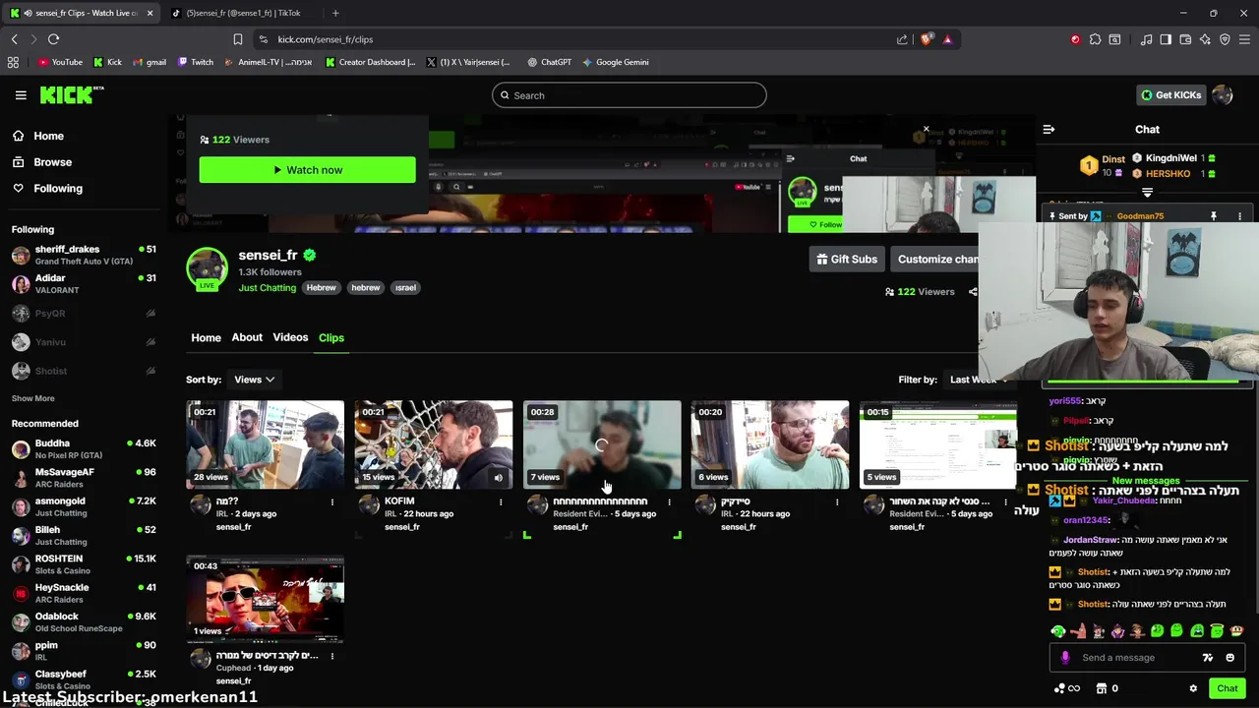Open Brave VPN shield icon
Image resolution: width=1259 pixels, height=708 pixels.
coord(1225,39)
